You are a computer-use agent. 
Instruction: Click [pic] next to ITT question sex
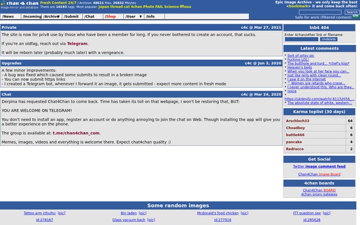pos(327,213)
